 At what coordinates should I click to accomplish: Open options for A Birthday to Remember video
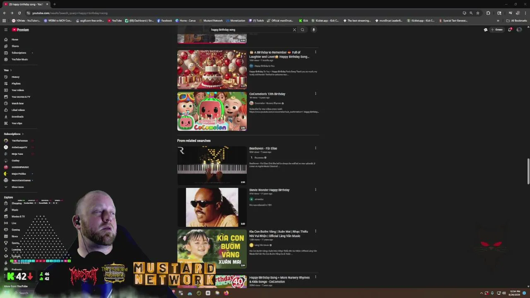coord(316,52)
